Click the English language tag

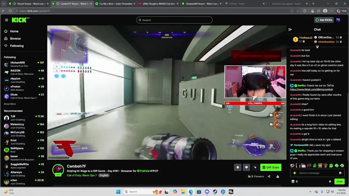tap(104, 175)
